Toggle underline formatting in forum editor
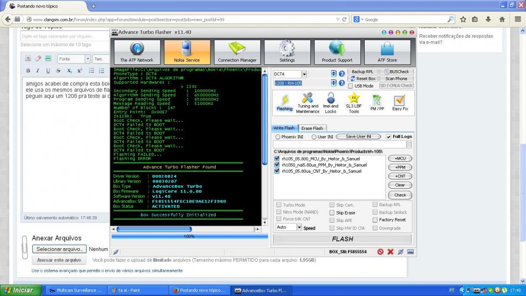526x296 pixels. point(48,71)
